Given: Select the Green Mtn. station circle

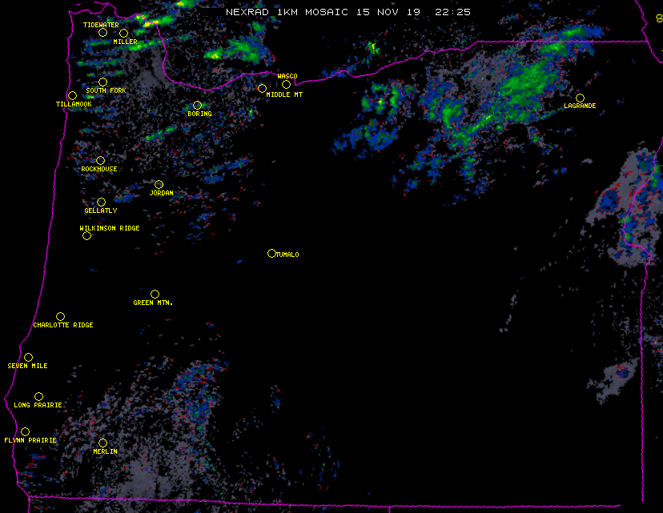Looking at the screenshot, I should coord(155,294).
